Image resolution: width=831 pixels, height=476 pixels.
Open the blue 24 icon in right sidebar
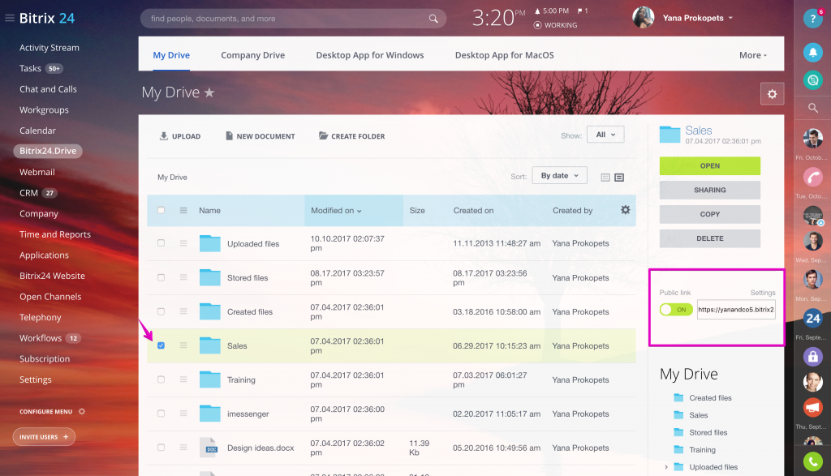812,318
